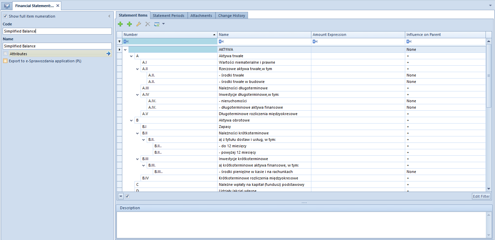Sort by the Name column header
This screenshot has width=495, height=240.
264,35
